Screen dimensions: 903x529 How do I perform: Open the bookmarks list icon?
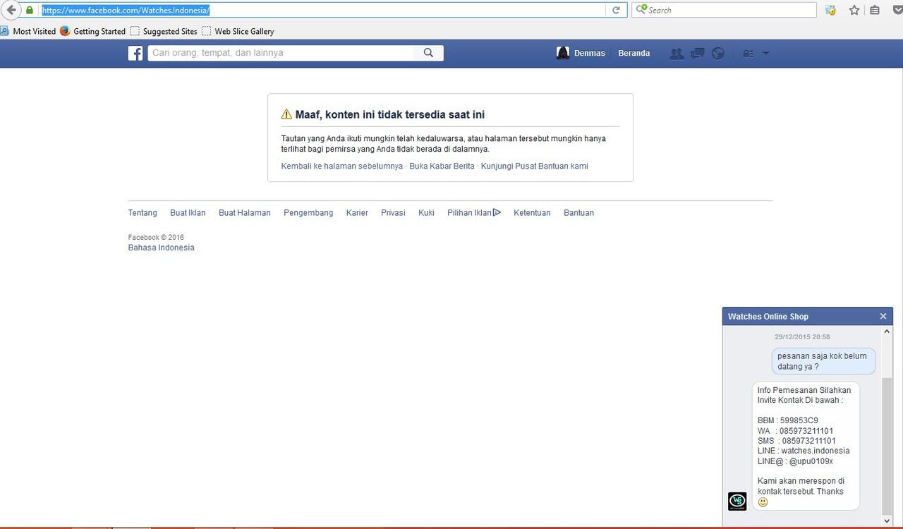(875, 10)
